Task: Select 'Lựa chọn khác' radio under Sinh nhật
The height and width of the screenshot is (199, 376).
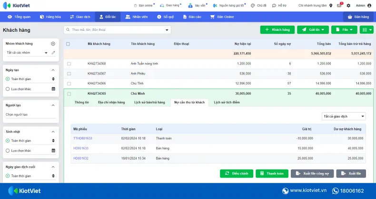Action: pyautogui.click(x=8, y=151)
